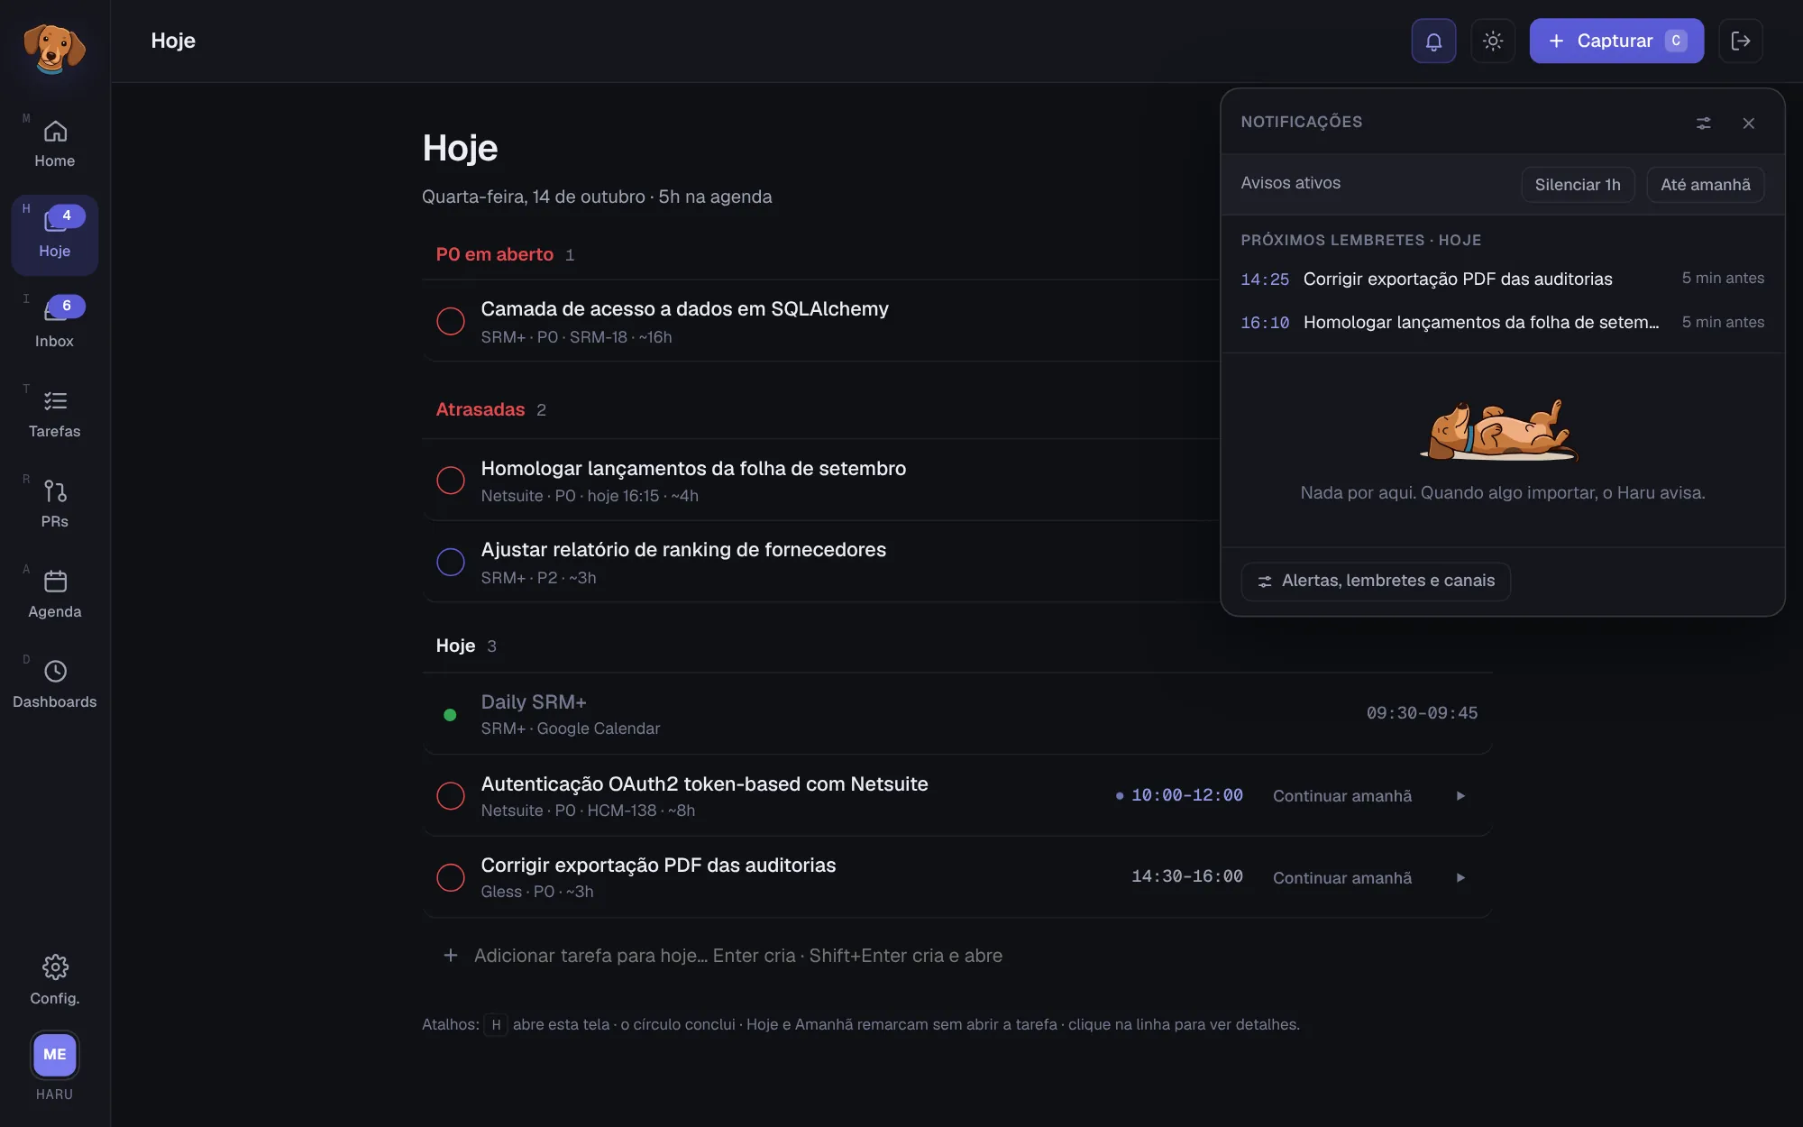Open the notifications bell icon
This screenshot has height=1127, width=1803.
(x=1433, y=41)
